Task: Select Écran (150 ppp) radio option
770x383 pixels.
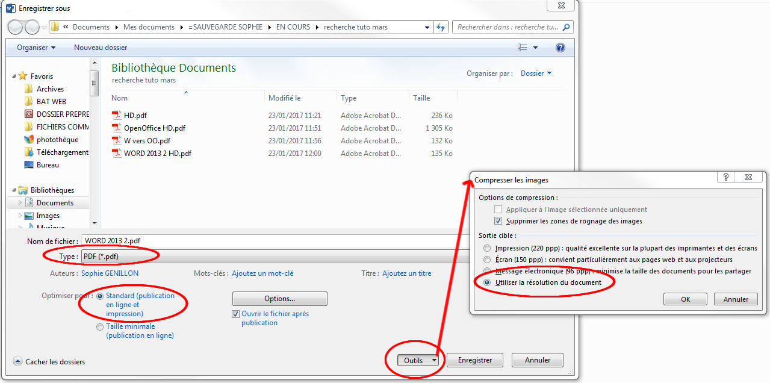Action: (x=487, y=260)
